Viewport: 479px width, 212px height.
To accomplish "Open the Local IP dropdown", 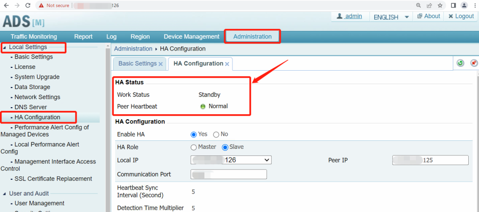I will tap(231, 160).
